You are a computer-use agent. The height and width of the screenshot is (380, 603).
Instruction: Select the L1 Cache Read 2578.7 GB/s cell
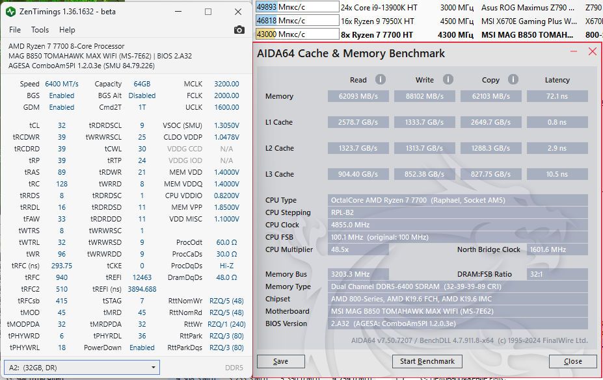coord(358,122)
